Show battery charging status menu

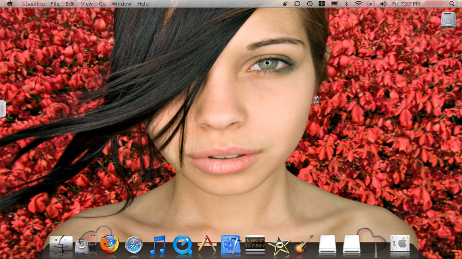(371, 4)
